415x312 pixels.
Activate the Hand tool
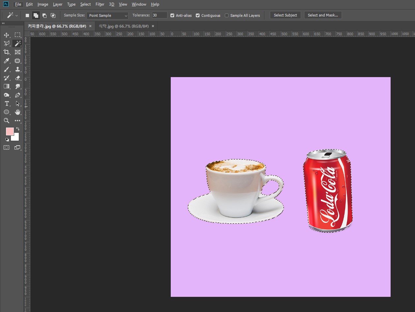[x=17, y=112]
